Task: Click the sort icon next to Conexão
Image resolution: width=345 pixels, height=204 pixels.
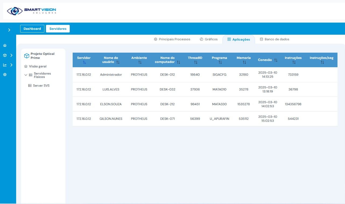Action: pyautogui.click(x=276, y=60)
